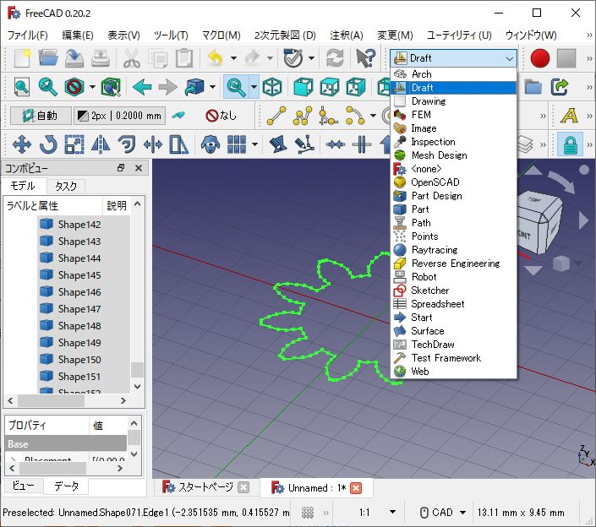Click the Undo arrow icon
This screenshot has height=527, width=596.
tap(216, 58)
